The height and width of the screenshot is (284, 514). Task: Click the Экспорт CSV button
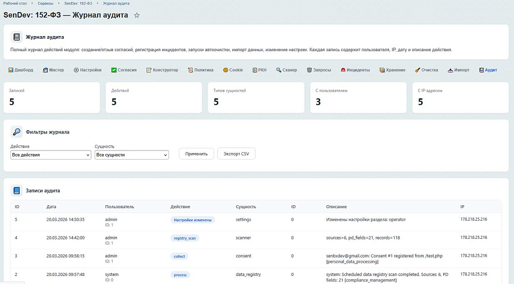(236, 154)
